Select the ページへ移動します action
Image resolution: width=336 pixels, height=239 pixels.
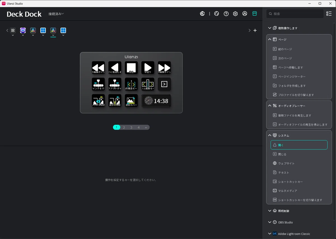coord(299,67)
